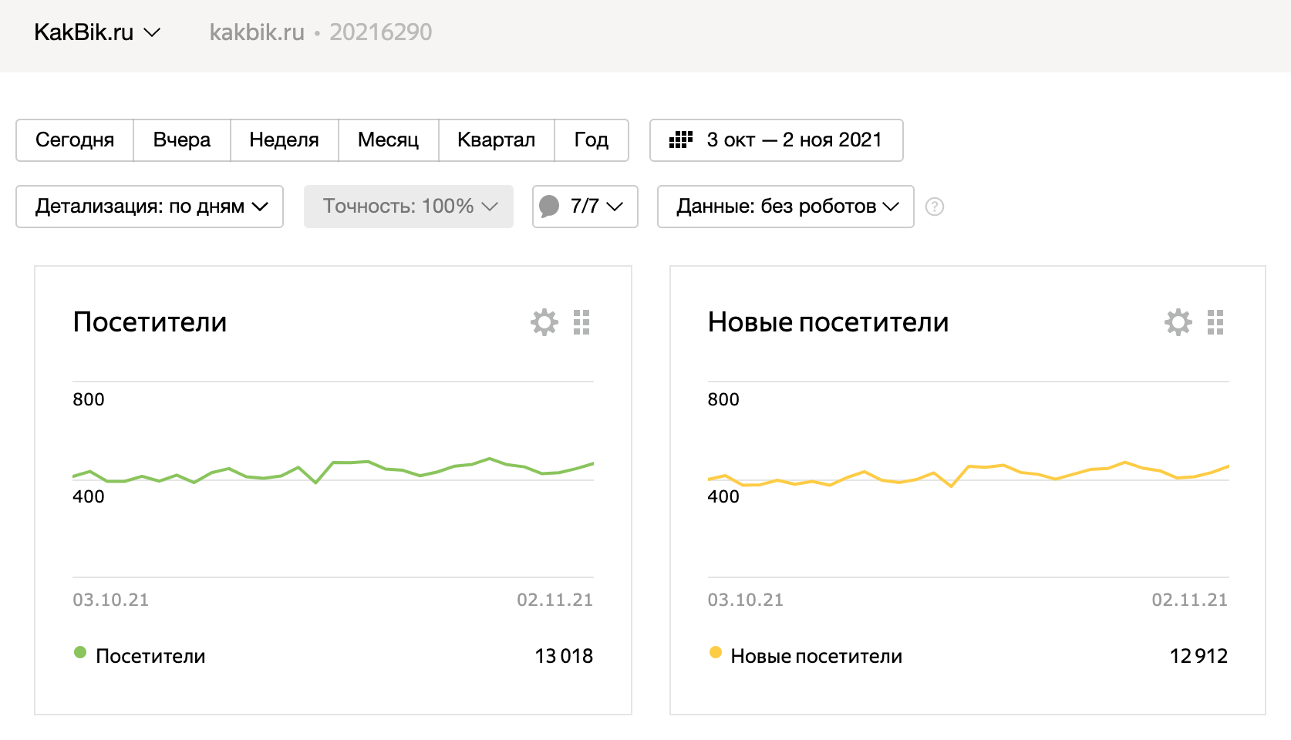Click the 800 axis label on Посетители chart
This screenshot has width=1291, height=740.
pos(89,399)
